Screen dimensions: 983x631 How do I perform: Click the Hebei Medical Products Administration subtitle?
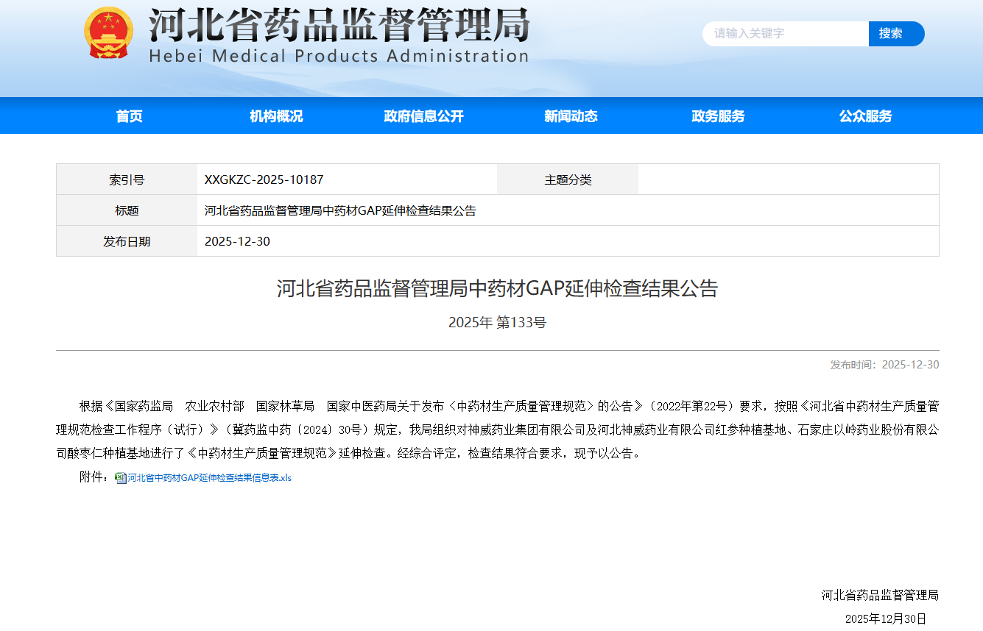(x=339, y=57)
